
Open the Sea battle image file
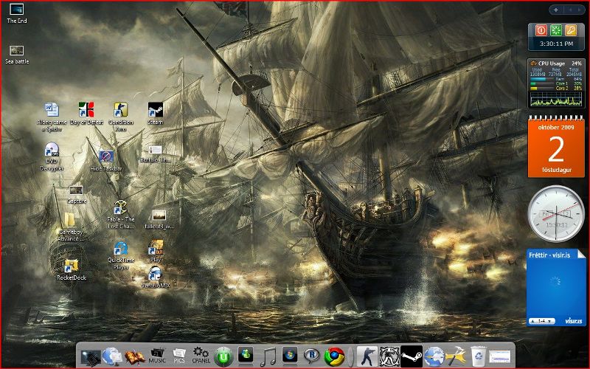(17, 55)
